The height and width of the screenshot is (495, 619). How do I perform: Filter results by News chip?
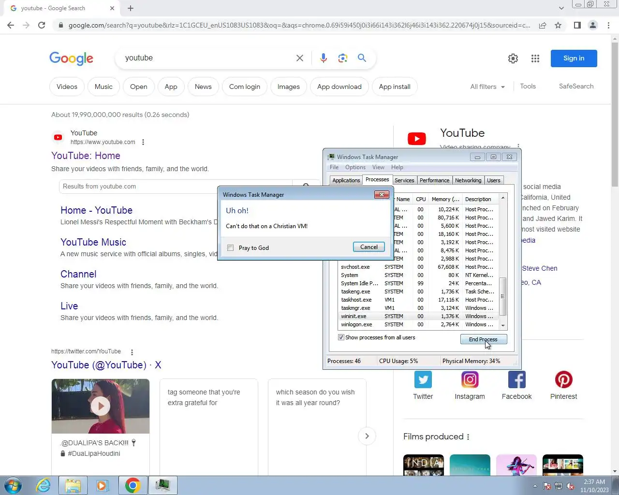pos(203,87)
